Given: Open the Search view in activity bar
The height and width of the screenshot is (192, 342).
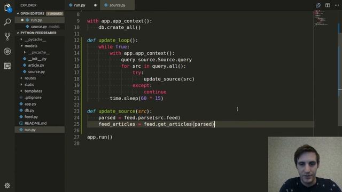Looking at the screenshot, I should (x=7, y=22).
